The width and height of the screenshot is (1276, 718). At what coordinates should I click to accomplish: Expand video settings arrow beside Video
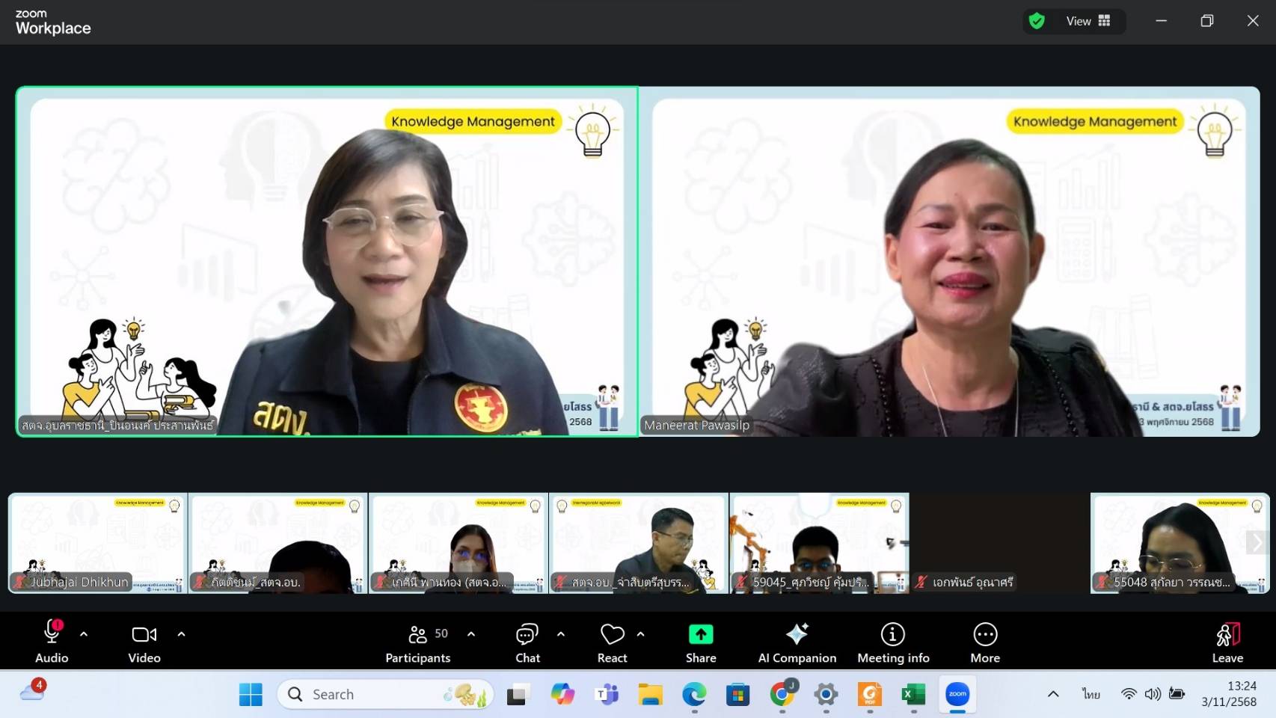(181, 634)
